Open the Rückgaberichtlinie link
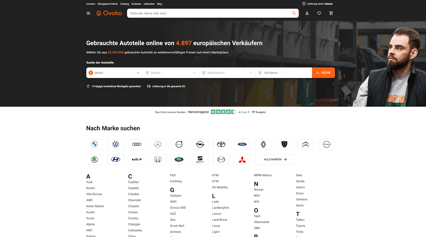 108,4
